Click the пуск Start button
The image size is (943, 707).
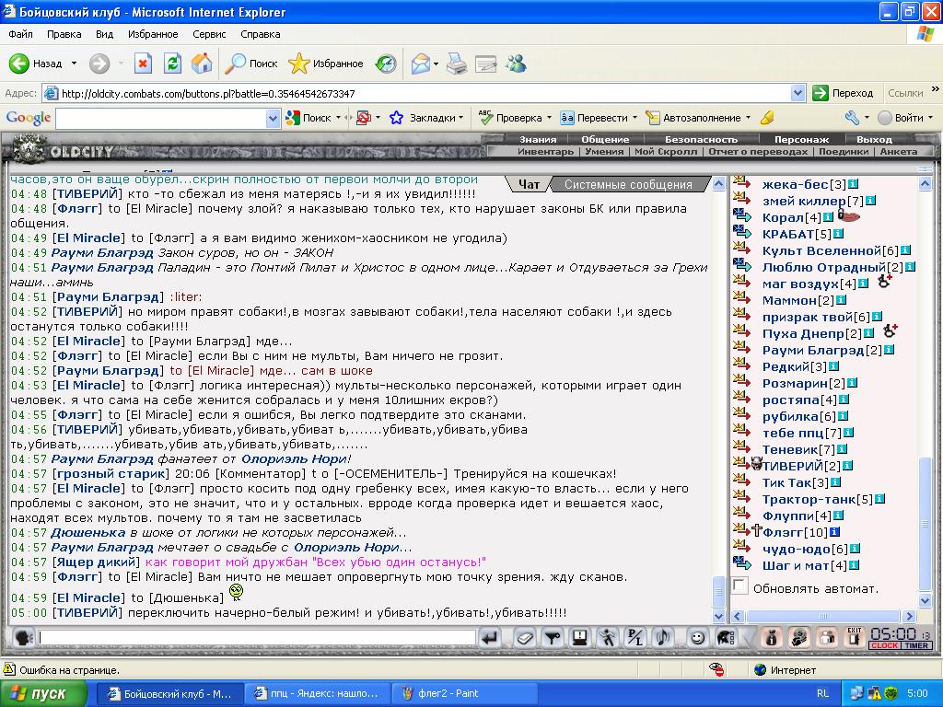point(44,693)
